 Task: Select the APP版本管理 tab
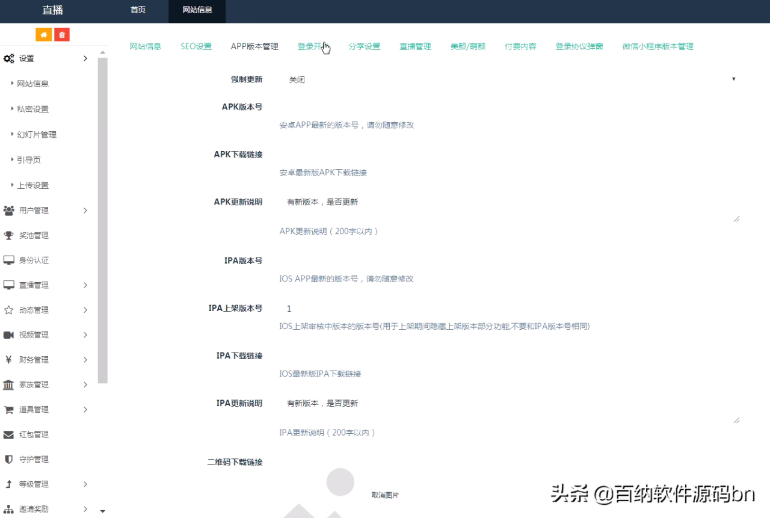[x=254, y=46]
